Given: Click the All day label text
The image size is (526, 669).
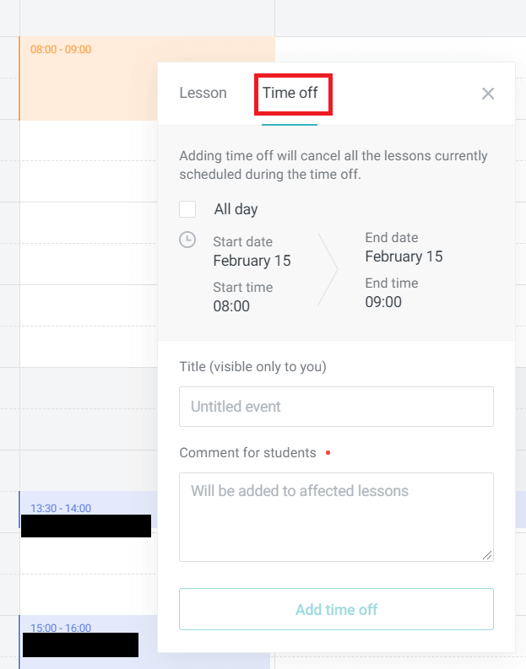Looking at the screenshot, I should pyautogui.click(x=236, y=209).
